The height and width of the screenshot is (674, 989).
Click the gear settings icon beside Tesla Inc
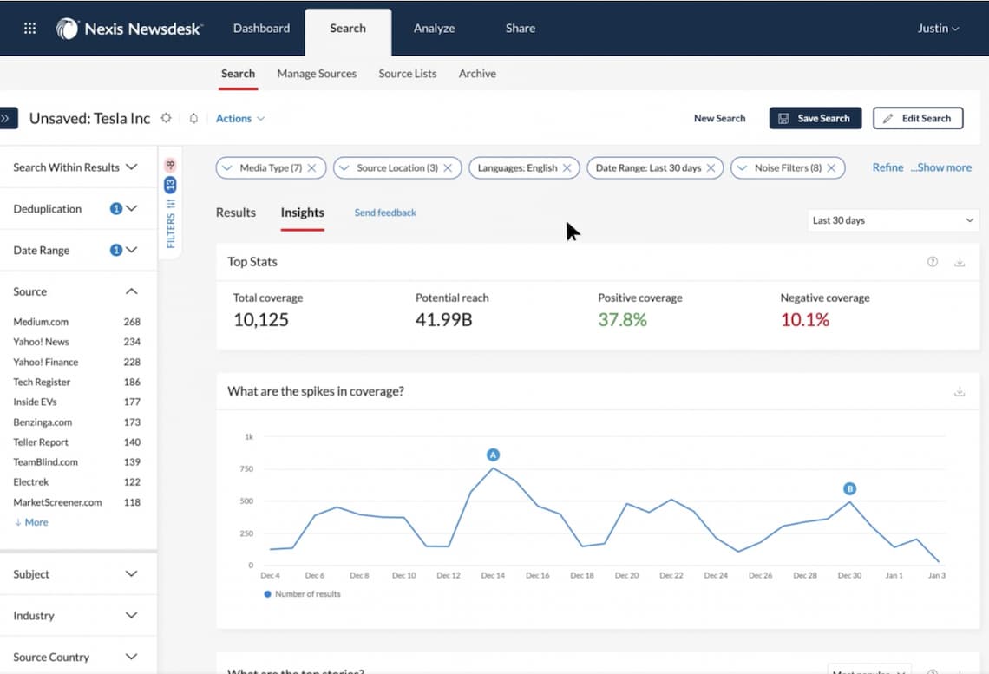point(167,118)
